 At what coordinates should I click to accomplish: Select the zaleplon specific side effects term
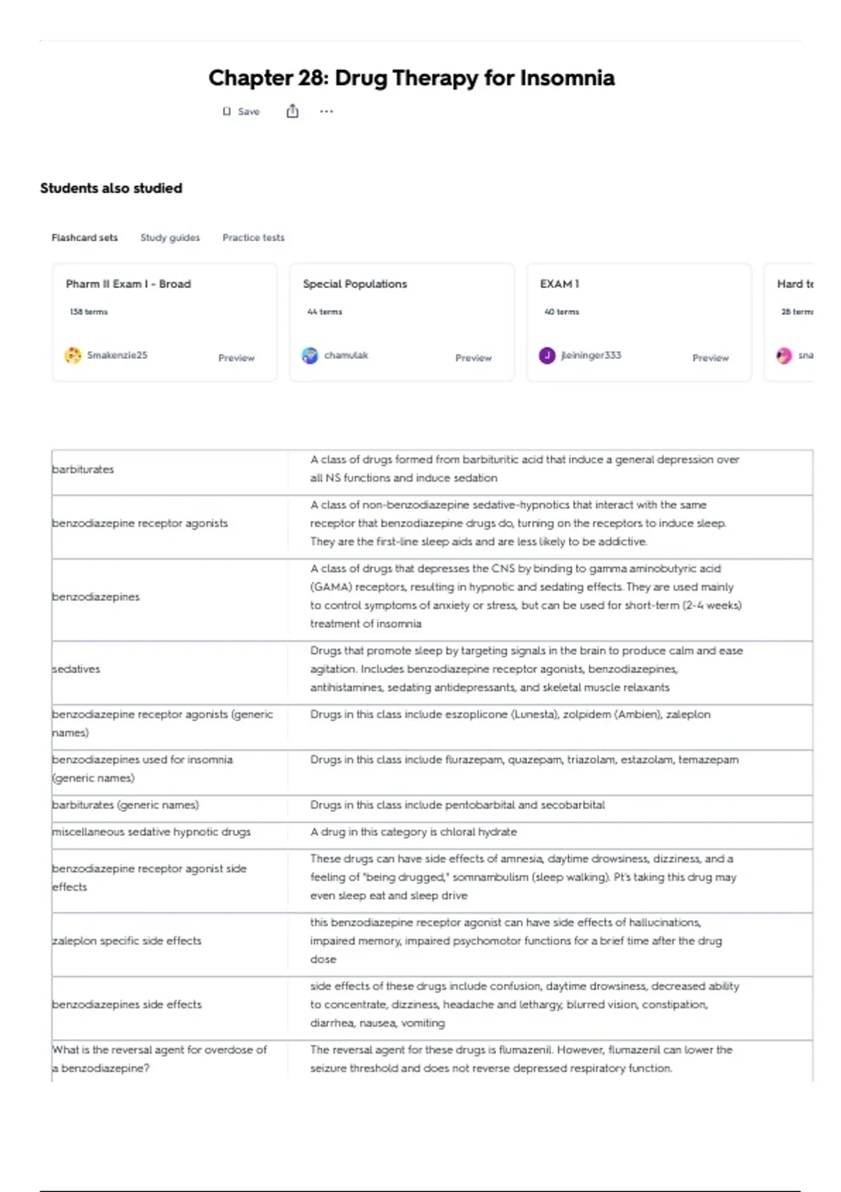(127, 941)
